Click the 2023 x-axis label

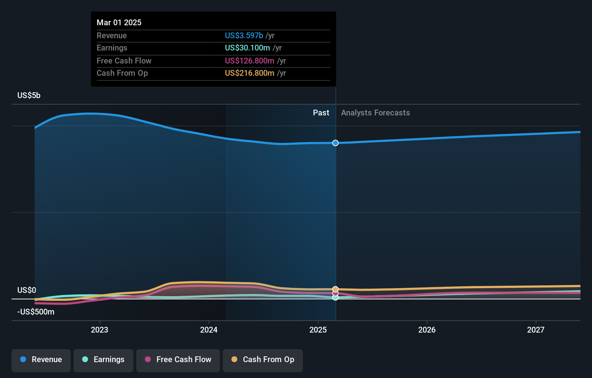pos(100,330)
